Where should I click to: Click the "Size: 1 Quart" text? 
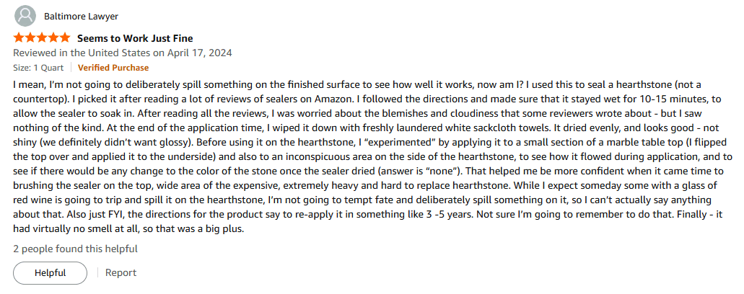coord(39,68)
